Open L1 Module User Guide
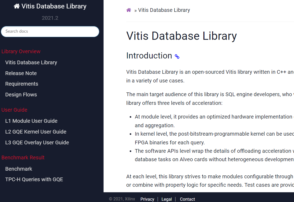 [x=31, y=121]
